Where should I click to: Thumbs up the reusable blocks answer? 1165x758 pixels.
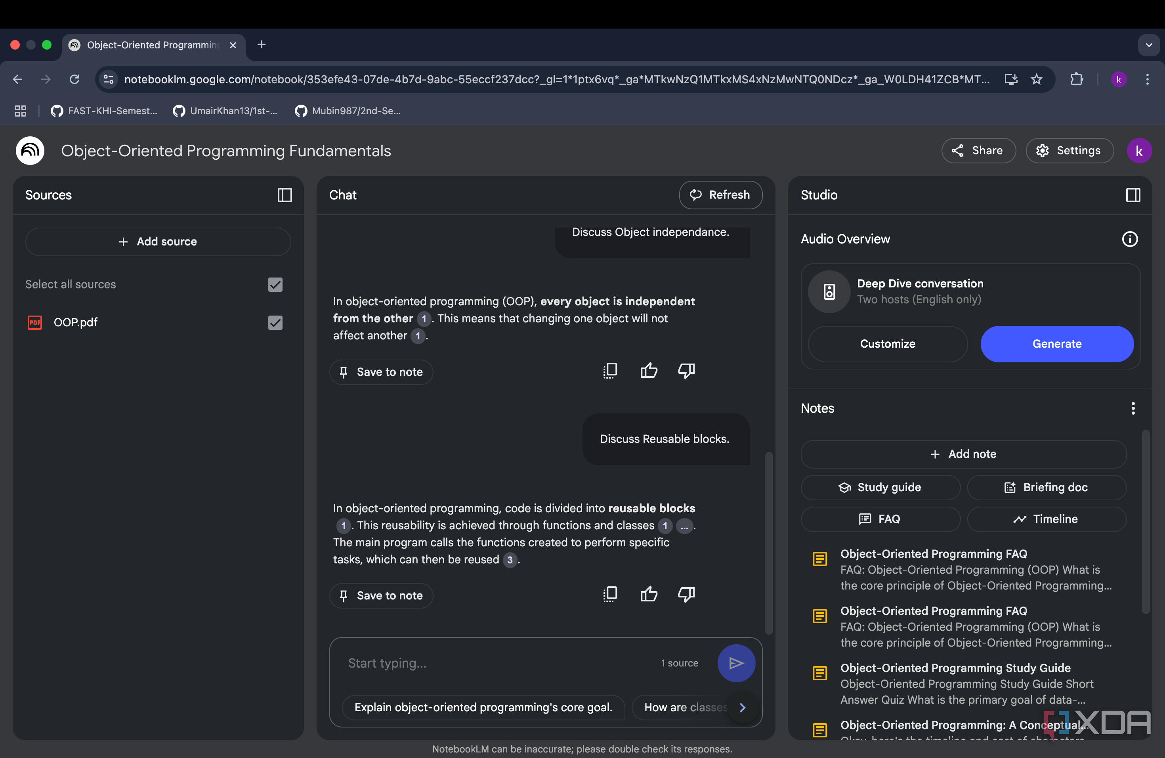click(649, 594)
